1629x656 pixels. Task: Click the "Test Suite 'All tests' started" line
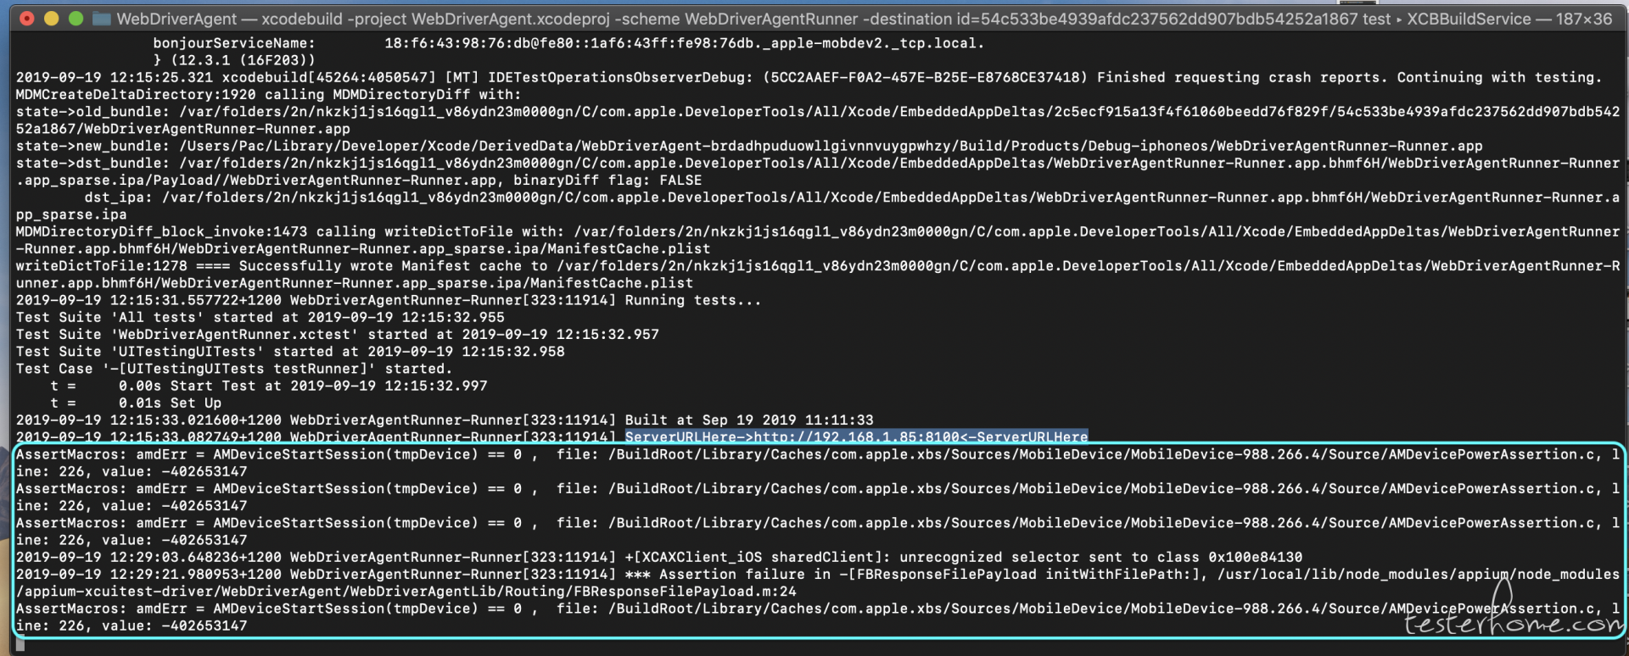(x=260, y=318)
